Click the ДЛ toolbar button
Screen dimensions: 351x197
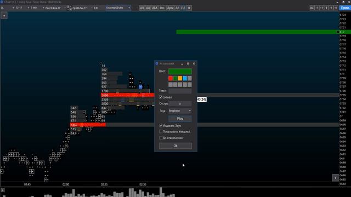(x=177, y=8)
